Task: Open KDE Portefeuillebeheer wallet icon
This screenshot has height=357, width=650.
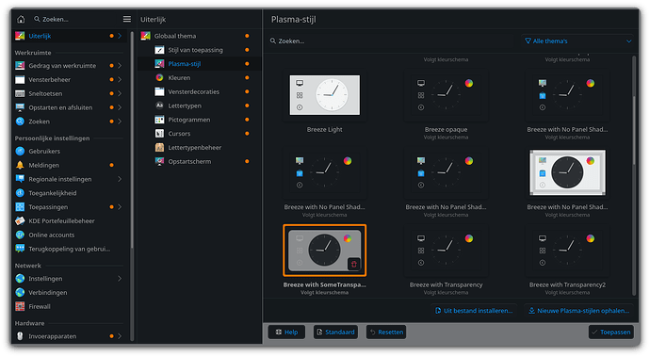Action: (x=20, y=221)
